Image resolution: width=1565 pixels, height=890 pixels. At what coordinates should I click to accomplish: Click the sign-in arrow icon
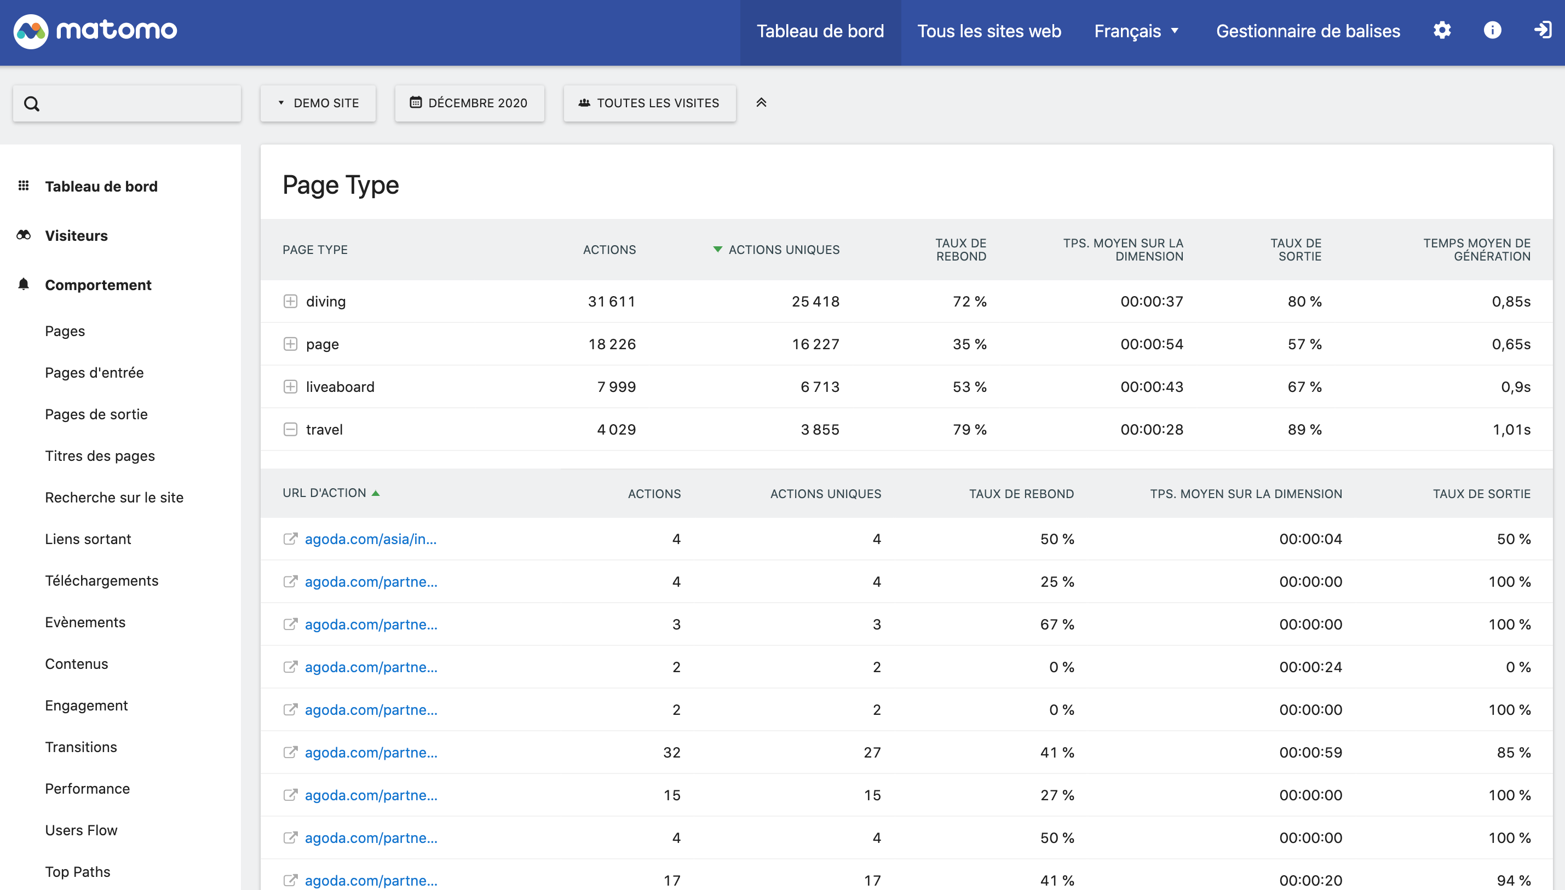pos(1543,31)
